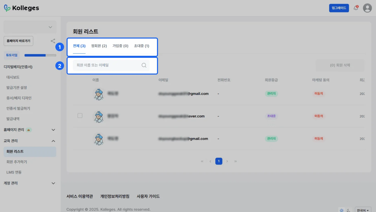The height and width of the screenshot is (212, 376).
Task: Click the share icon beside 홈페이지 바로가기
Action: click(53, 41)
